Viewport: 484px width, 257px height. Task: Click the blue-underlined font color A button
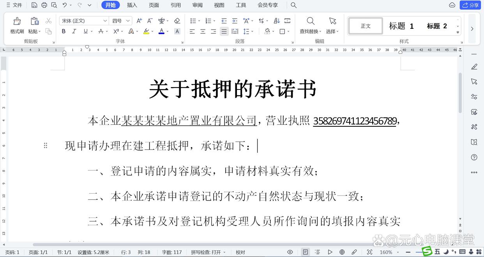coord(161,31)
